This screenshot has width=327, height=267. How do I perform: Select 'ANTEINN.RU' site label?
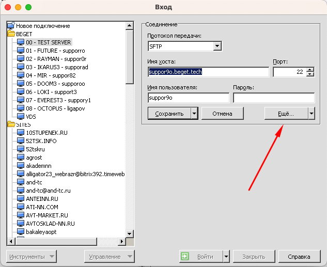point(42,199)
